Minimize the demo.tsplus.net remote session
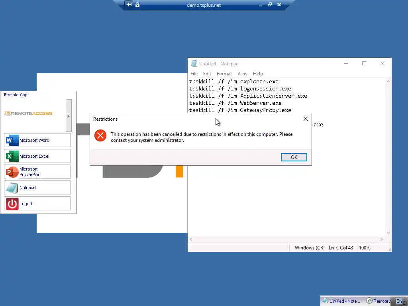 coord(261,5)
